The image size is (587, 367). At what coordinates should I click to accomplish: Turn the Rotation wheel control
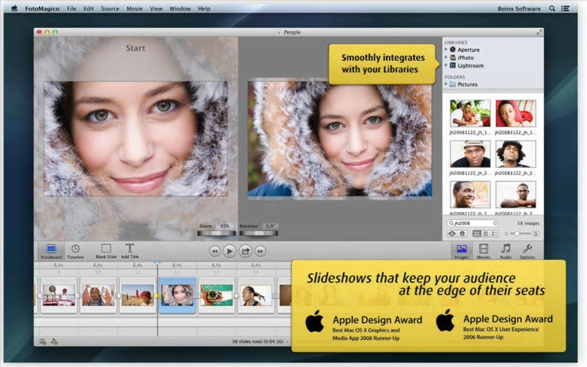click(259, 234)
